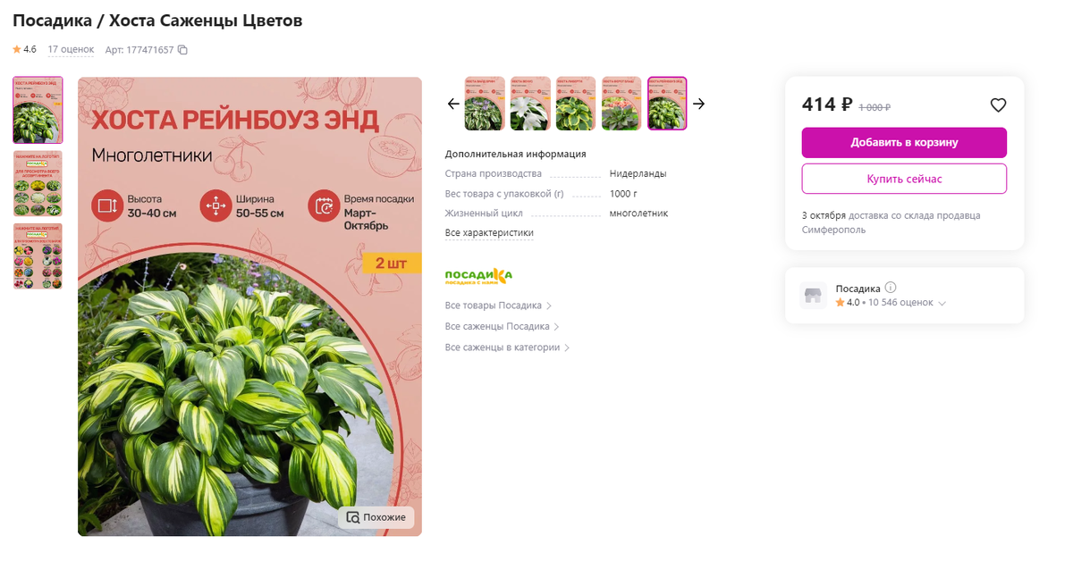Choose the white flower carousel thumbnail
Image resolution: width=1073 pixels, height=561 pixels.
tap(530, 104)
